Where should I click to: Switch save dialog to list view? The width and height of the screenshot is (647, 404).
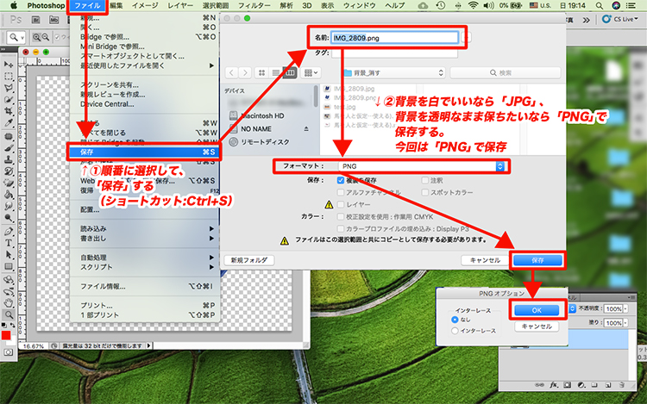pos(275,73)
